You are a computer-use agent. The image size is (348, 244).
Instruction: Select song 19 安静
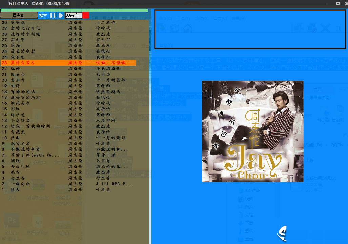[x=68, y=86]
